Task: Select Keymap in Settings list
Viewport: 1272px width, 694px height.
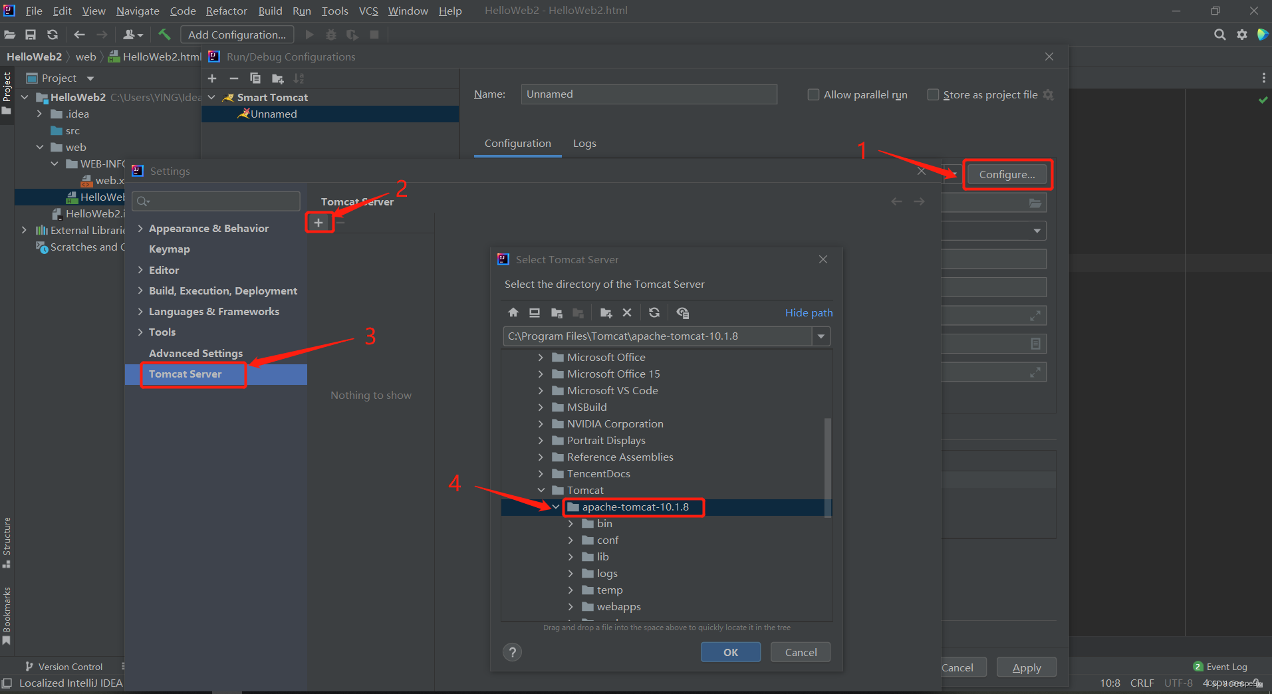Action: 170,249
